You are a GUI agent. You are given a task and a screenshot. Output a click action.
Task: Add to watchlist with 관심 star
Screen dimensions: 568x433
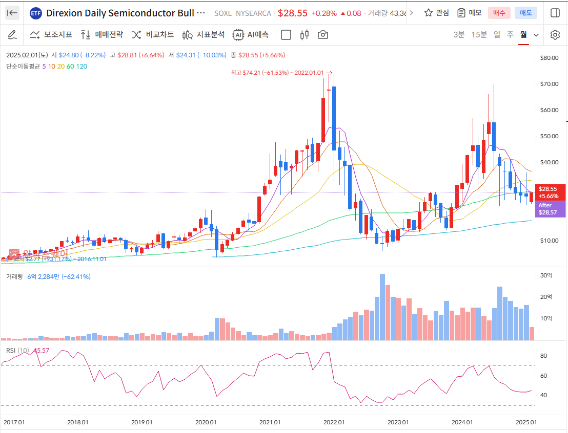coord(436,13)
